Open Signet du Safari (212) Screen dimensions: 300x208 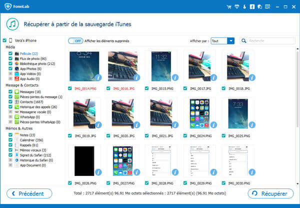coord(35,155)
